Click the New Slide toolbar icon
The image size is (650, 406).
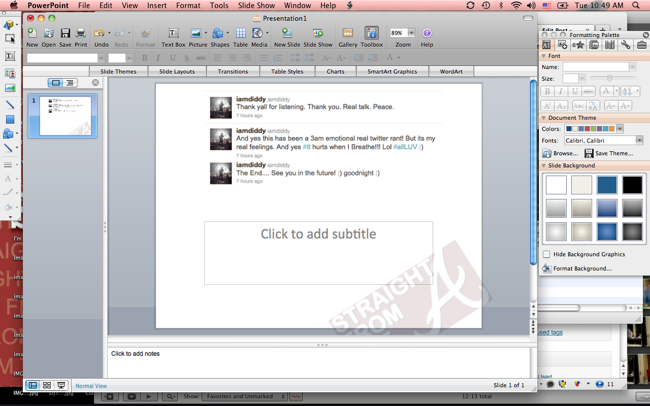(x=287, y=33)
